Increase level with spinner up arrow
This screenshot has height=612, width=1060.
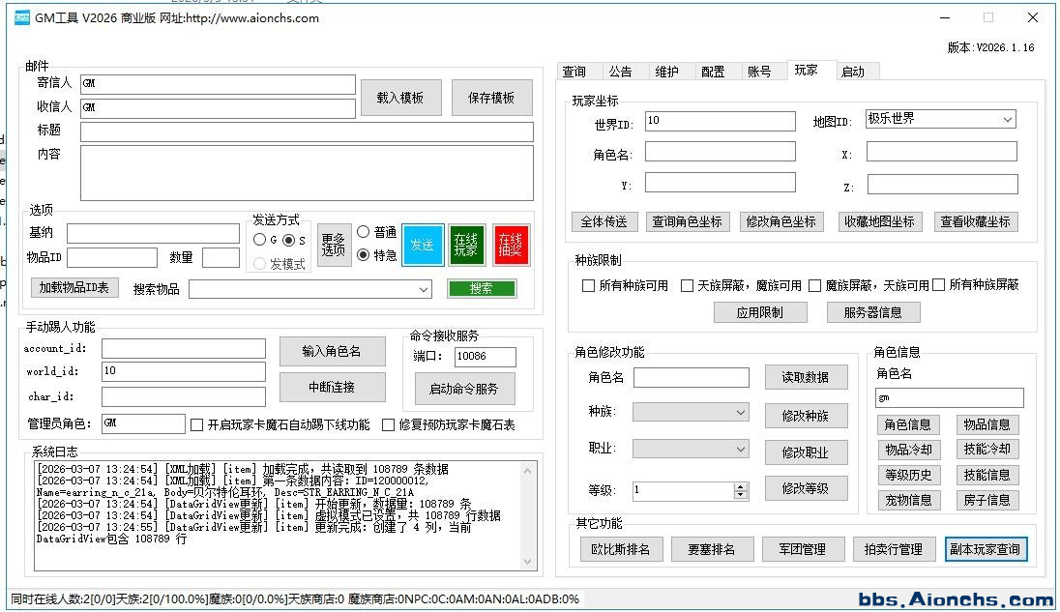pyautogui.click(x=741, y=486)
